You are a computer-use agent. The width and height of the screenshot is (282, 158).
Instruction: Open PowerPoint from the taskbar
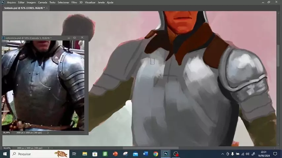tap(115, 154)
